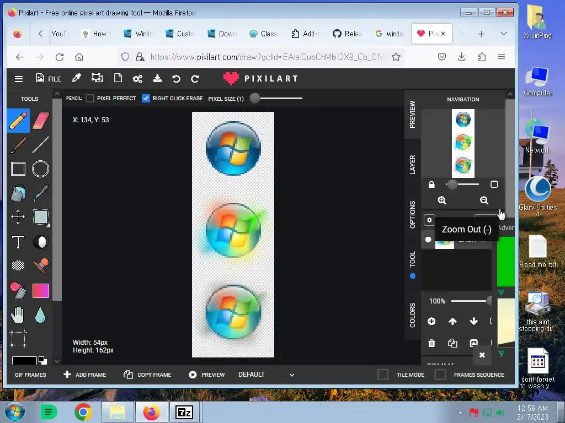Screen dimensions: 565x423
Task: Toggle the Tile Mode checkbox
Action: tap(383, 375)
